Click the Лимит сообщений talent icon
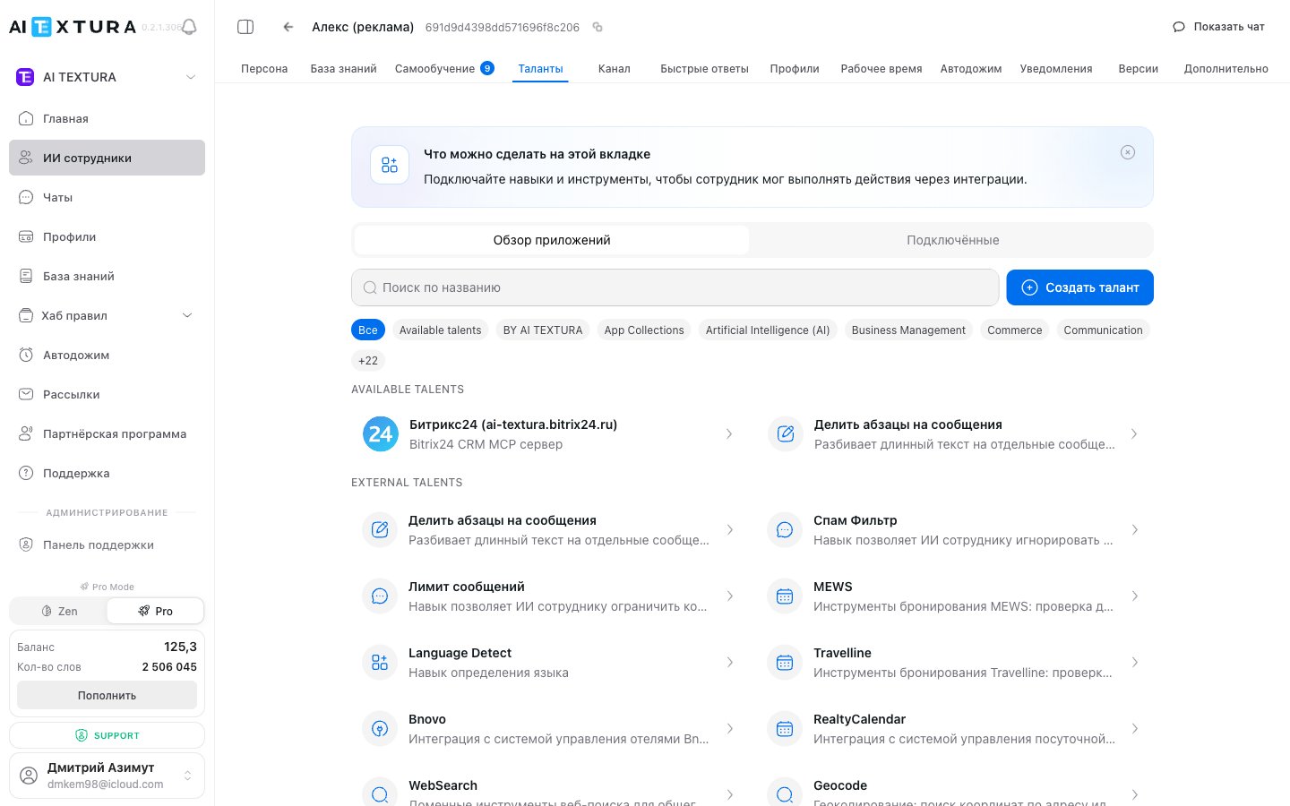The width and height of the screenshot is (1290, 806). tap(380, 596)
